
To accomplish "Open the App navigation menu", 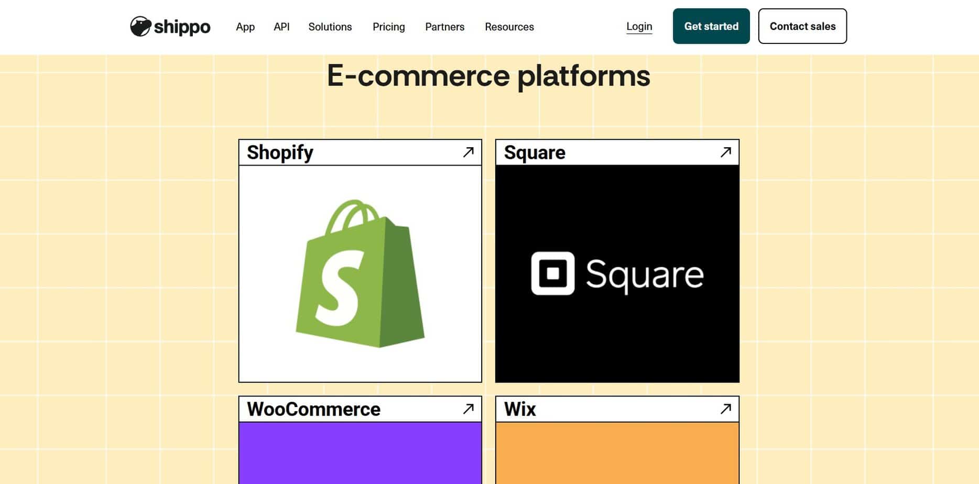I will (x=245, y=27).
